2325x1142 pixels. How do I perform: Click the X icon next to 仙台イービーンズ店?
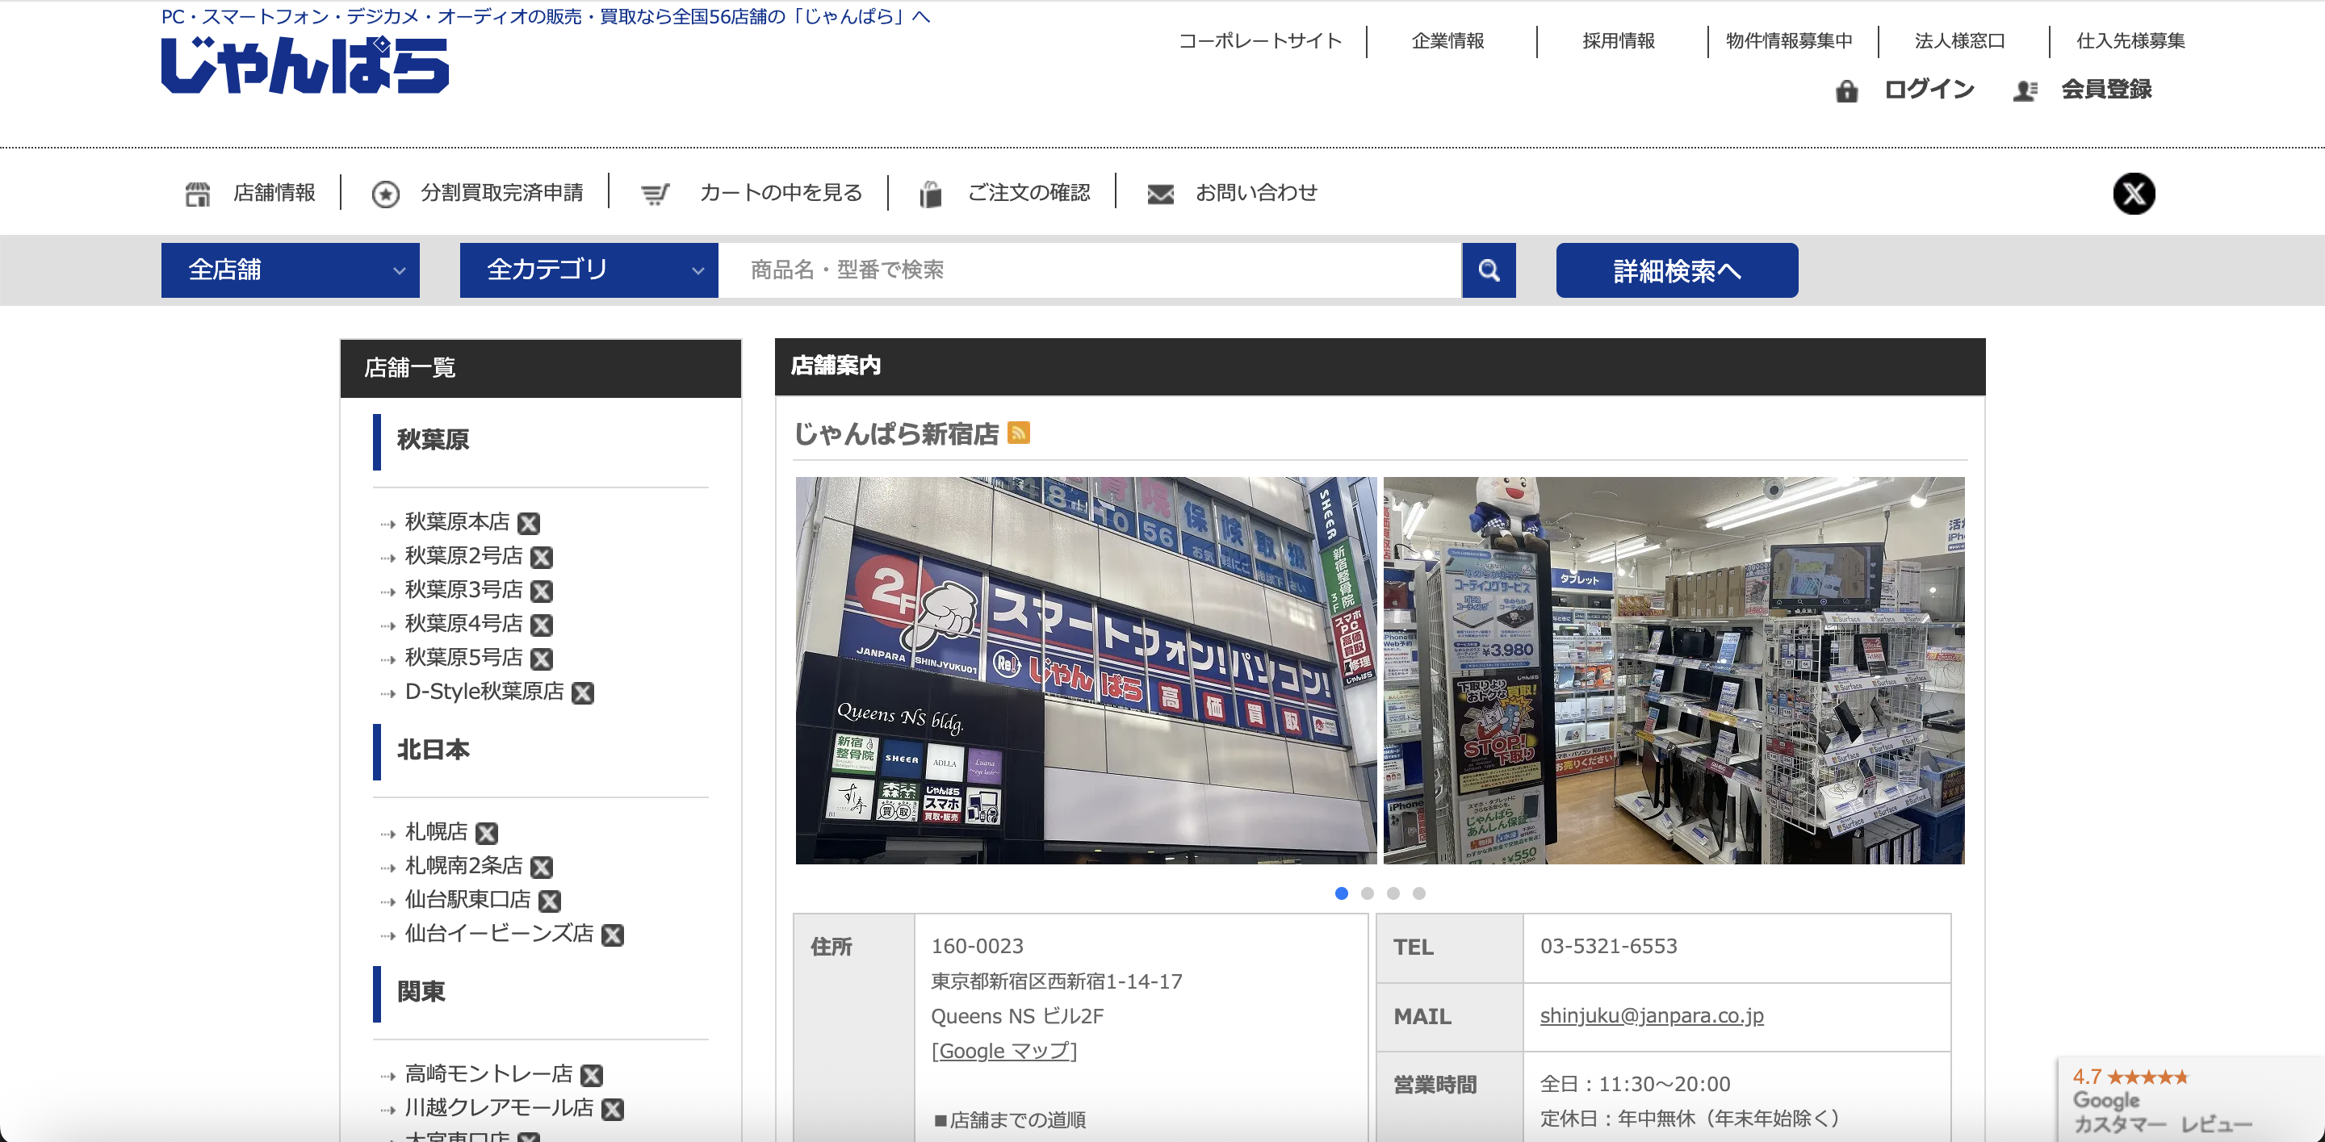613,935
